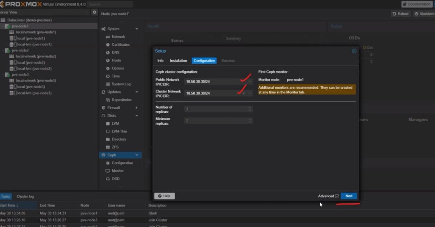Click the Search field in header

point(110,4)
